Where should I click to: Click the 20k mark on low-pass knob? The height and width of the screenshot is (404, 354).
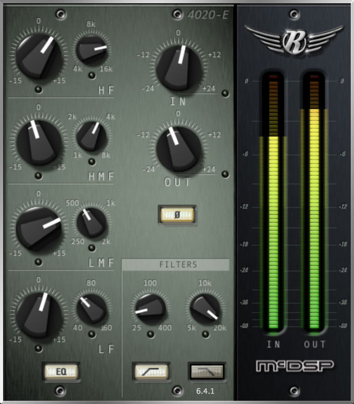coord(219,328)
